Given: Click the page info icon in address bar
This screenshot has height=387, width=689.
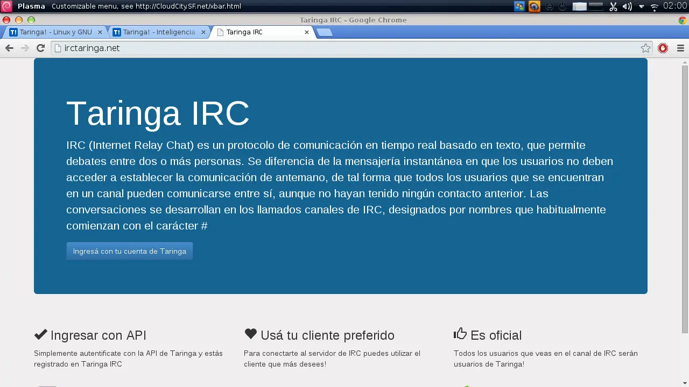Looking at the screenshot, I should (58, 48).
